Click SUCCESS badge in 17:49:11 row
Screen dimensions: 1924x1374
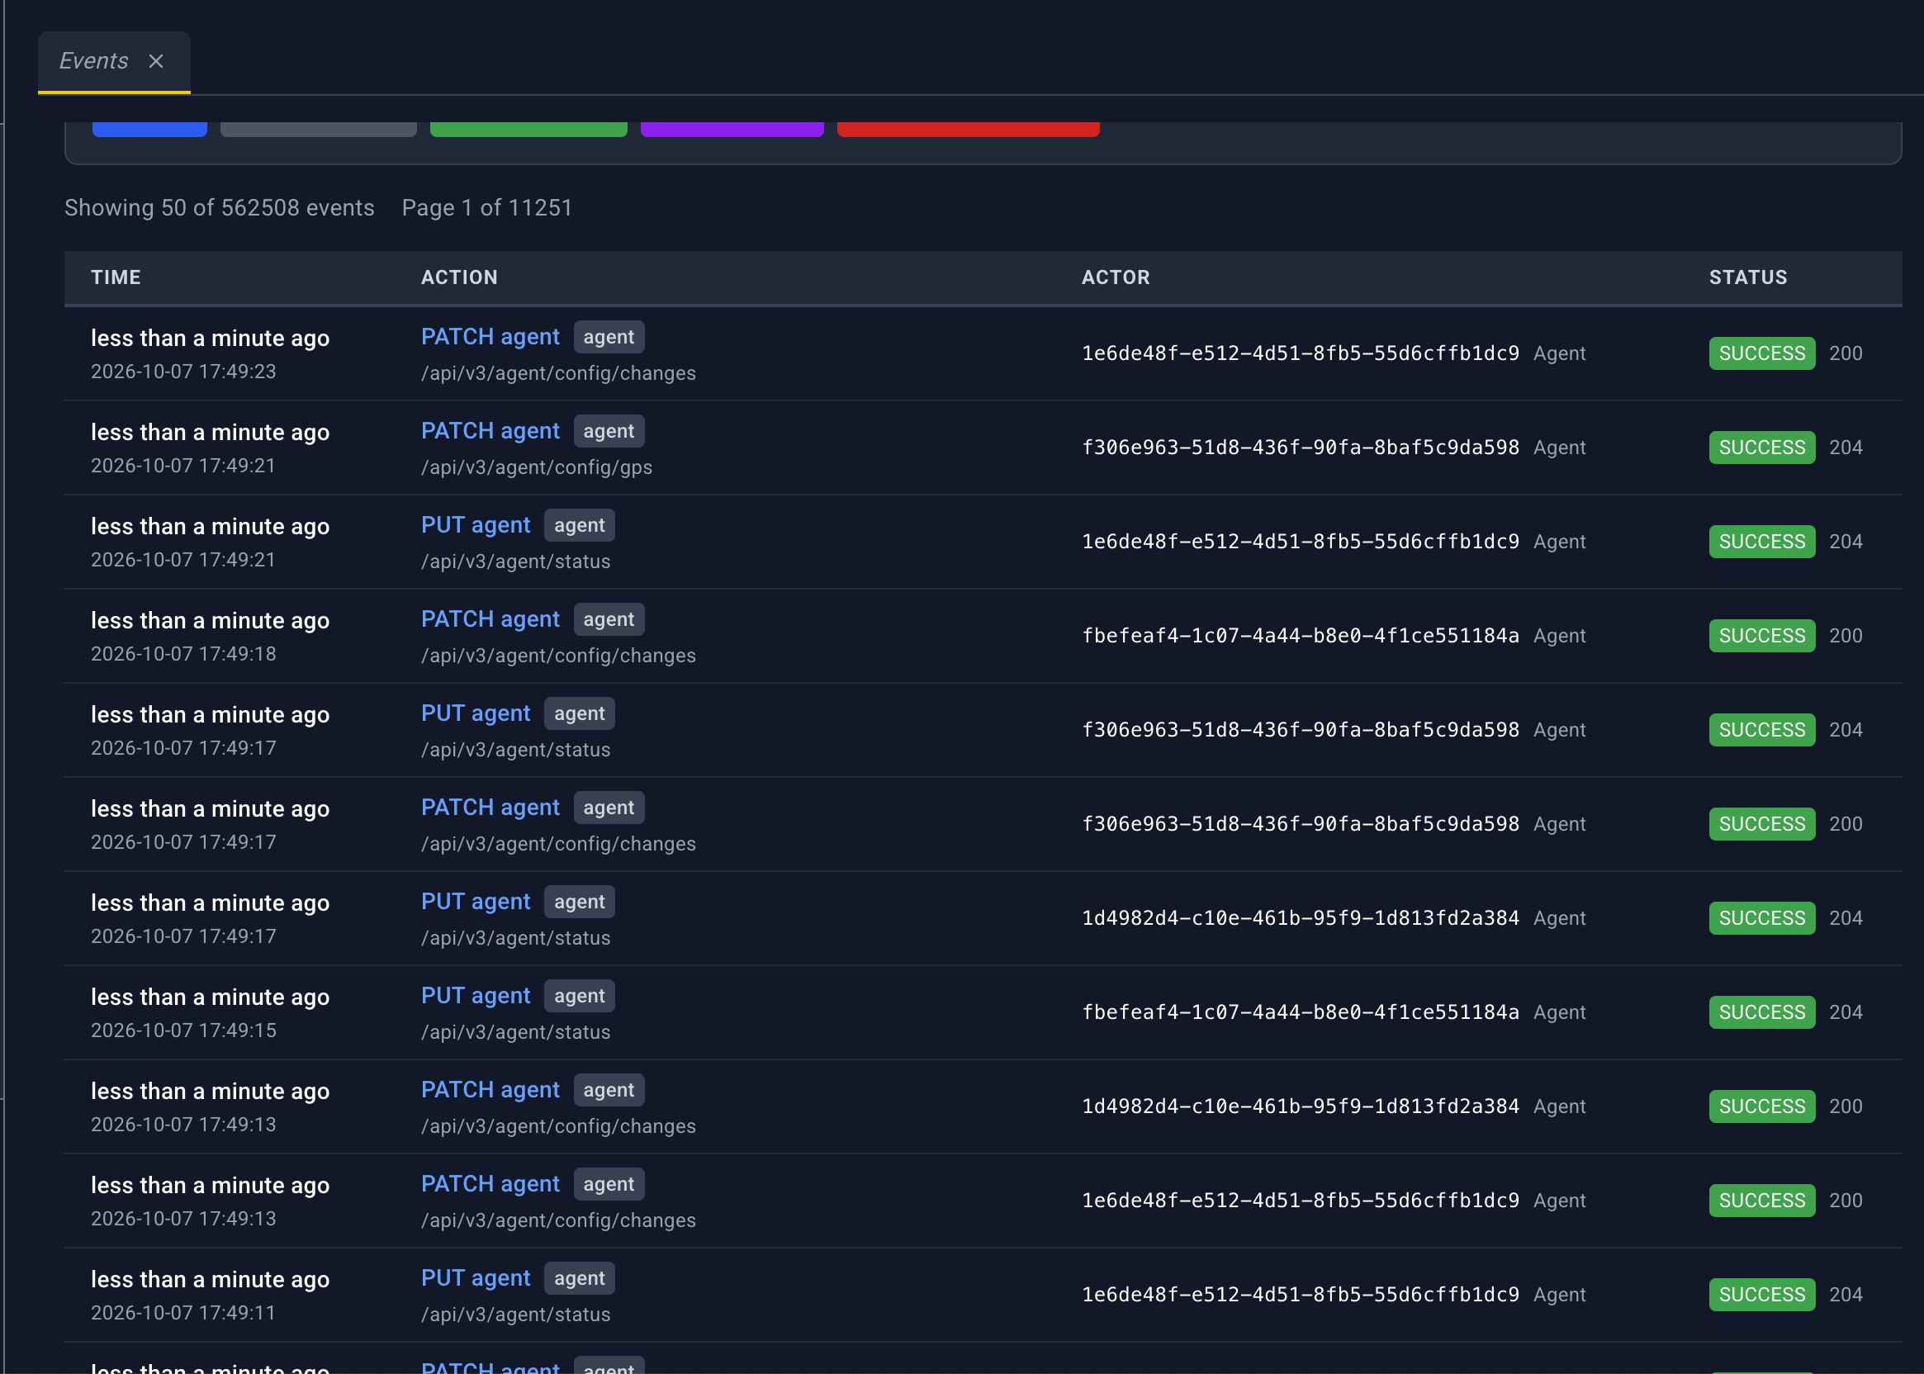pyautogui.click(x=1761, y=1295)
